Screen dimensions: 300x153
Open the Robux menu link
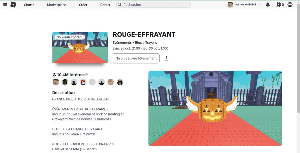click(x=105, y=5)
